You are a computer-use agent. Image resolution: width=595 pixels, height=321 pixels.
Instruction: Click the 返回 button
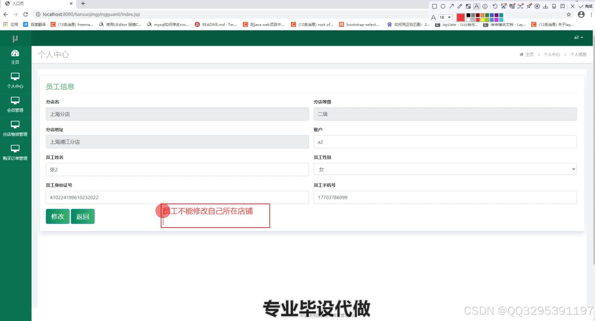83,216
